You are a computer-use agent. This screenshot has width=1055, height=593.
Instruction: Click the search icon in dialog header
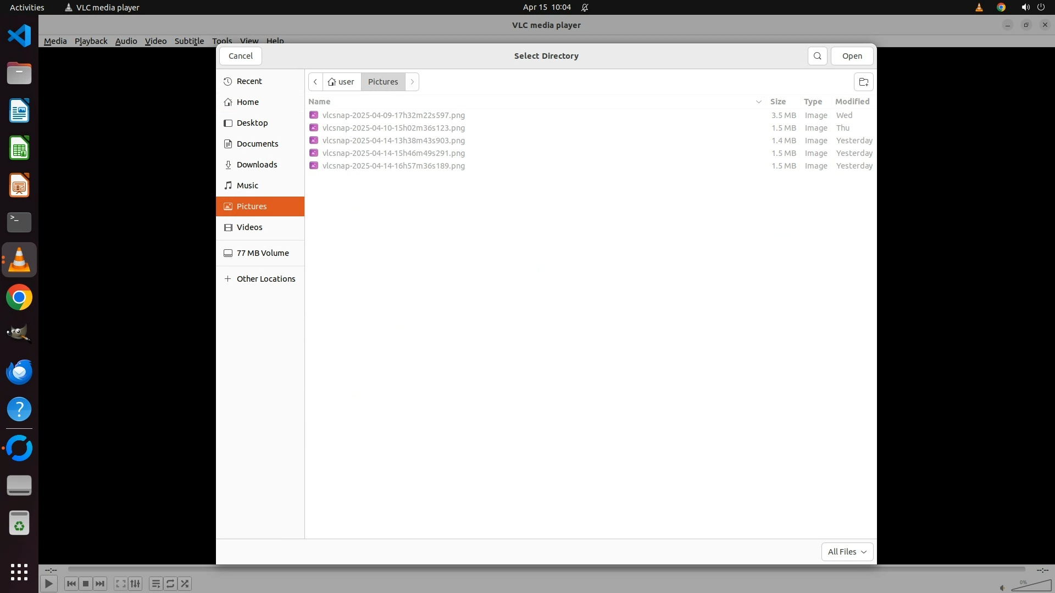coord(817,56)
